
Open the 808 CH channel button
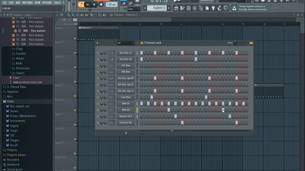pyautogui.click(x=125, y=104)
